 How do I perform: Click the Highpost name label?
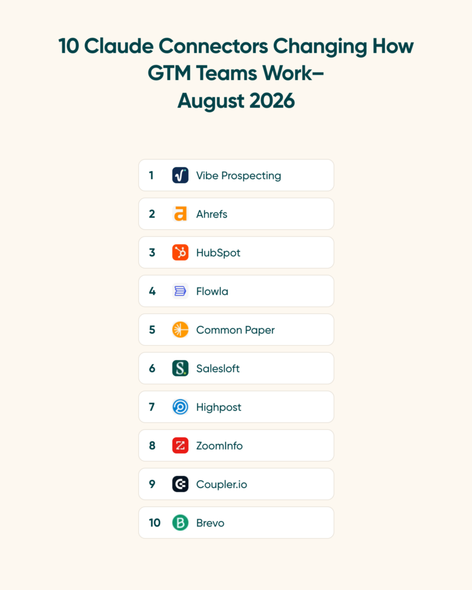click(x=218, y=407)
